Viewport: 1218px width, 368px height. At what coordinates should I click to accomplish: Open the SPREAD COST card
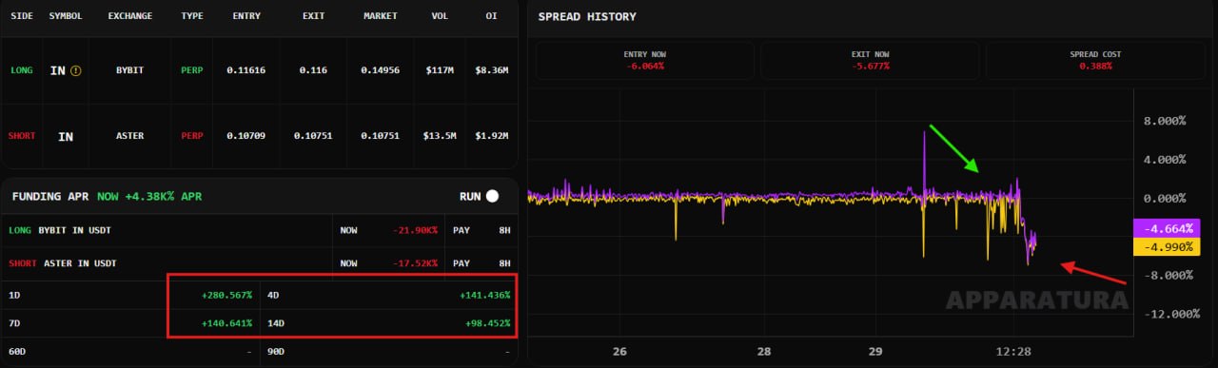tap(1095, 60)
